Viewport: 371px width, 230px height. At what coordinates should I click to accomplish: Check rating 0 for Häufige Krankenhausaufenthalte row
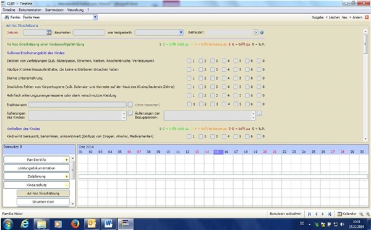pyautogui.click(x=259, y=70)
